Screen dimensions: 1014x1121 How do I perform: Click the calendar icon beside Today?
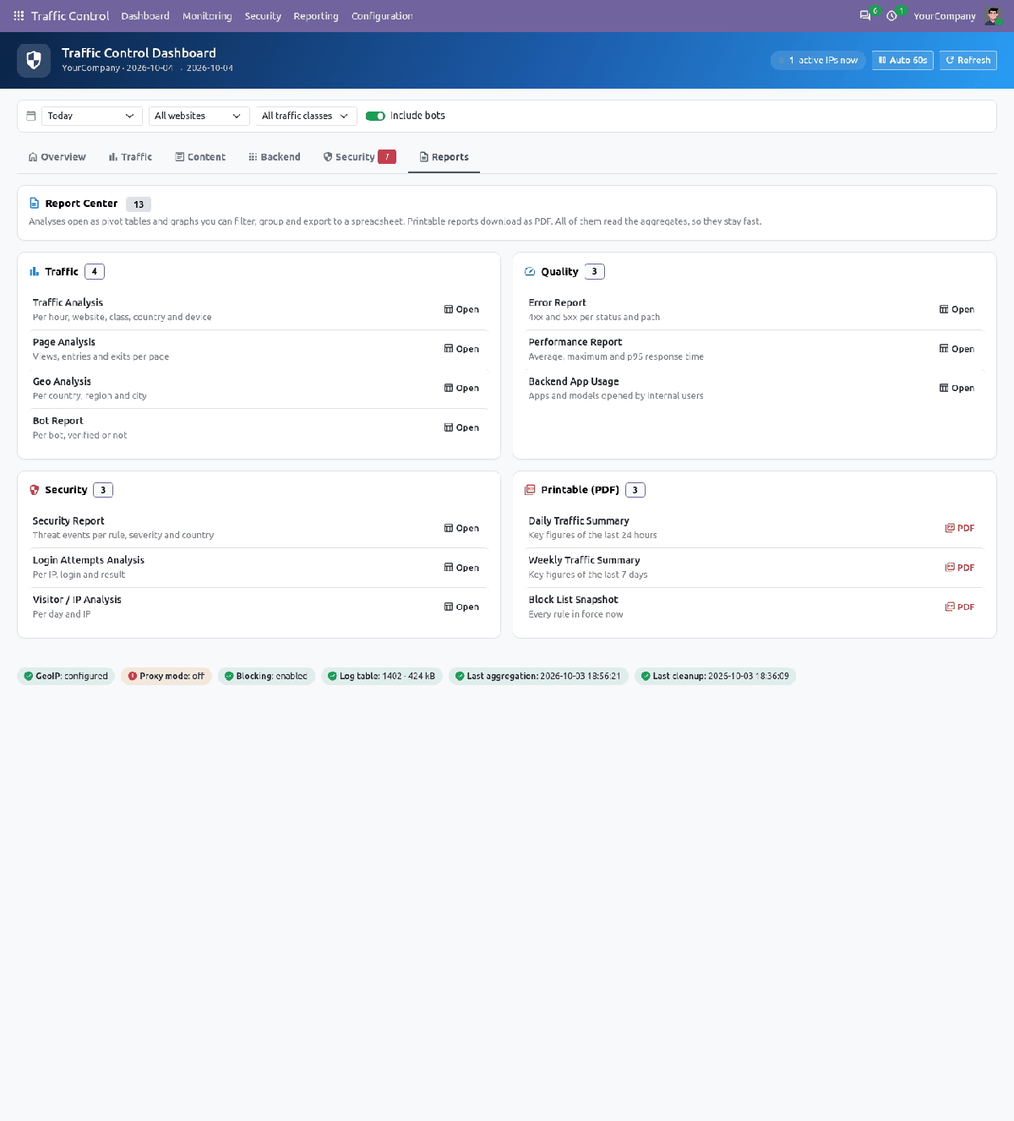click(x=31, y=116)
